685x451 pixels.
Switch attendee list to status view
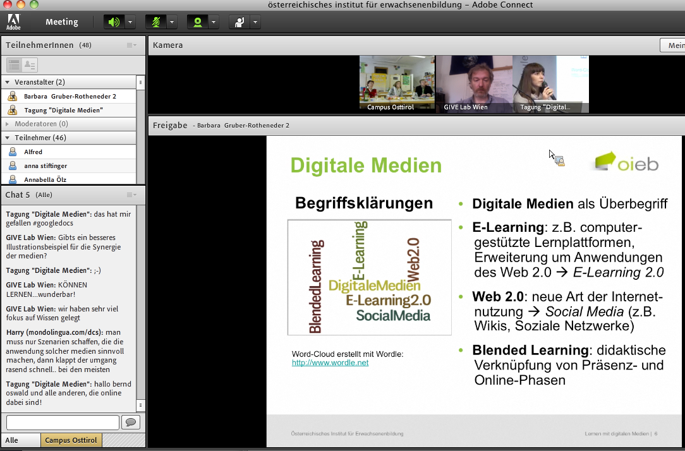click(30, 64)
